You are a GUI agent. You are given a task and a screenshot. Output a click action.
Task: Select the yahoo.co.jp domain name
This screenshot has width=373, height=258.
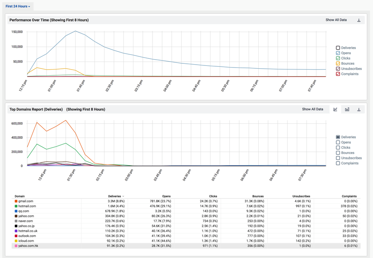pyautogui.click(x=27, y=226)
